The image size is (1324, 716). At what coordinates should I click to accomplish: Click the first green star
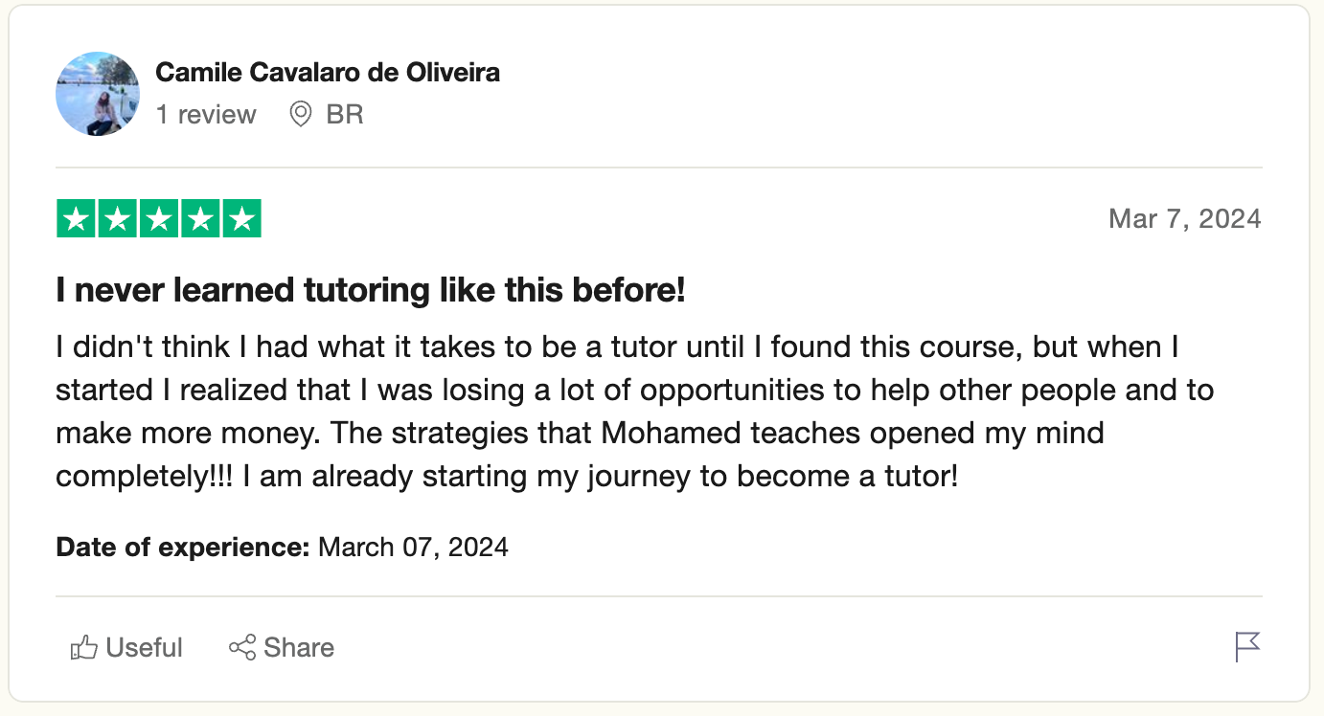click(77, 219)
